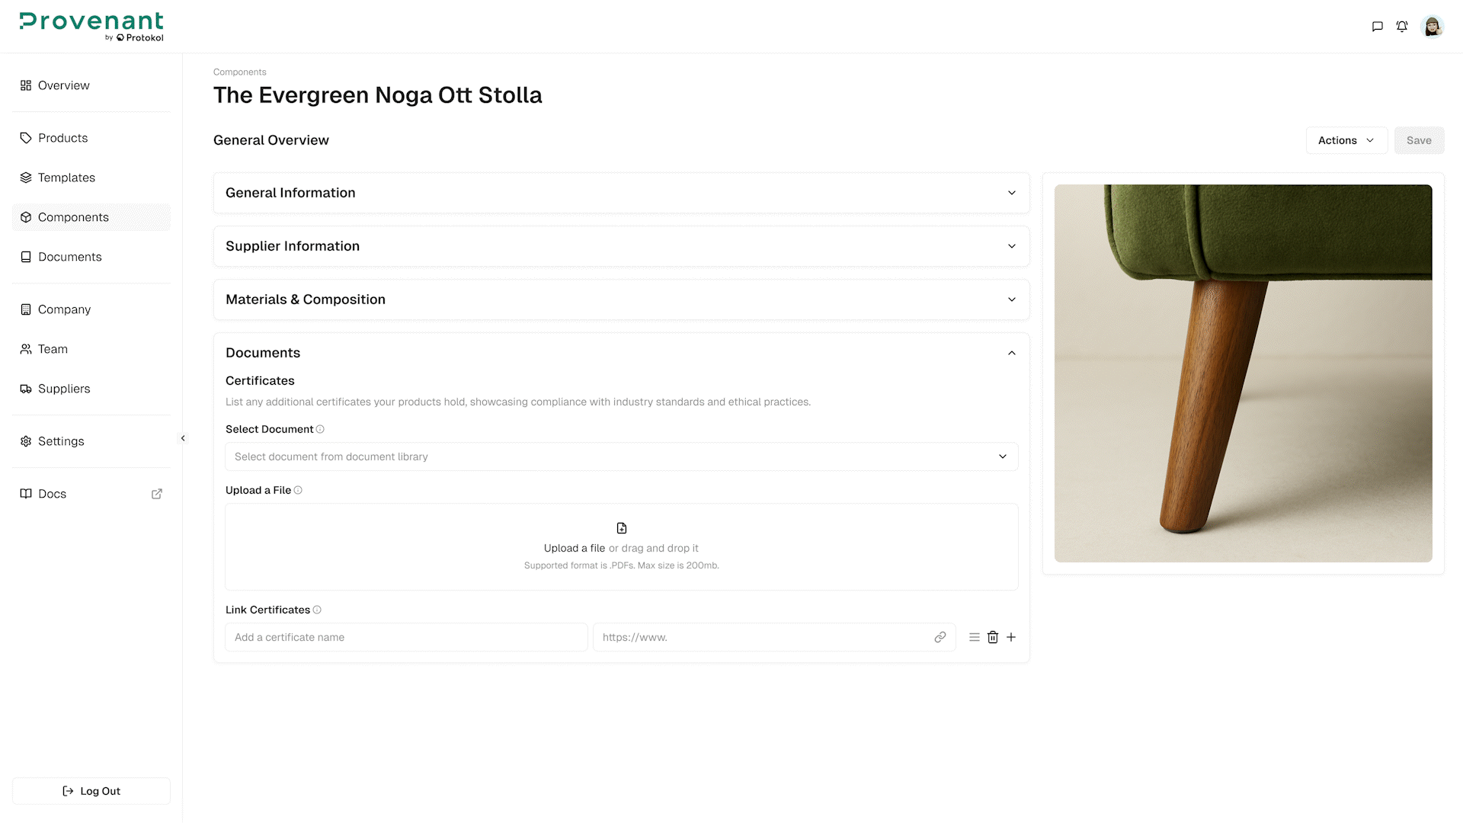Click the info tooltip next to Select Document
This screenshot has width=1463, height=823.
click(320, 429)
